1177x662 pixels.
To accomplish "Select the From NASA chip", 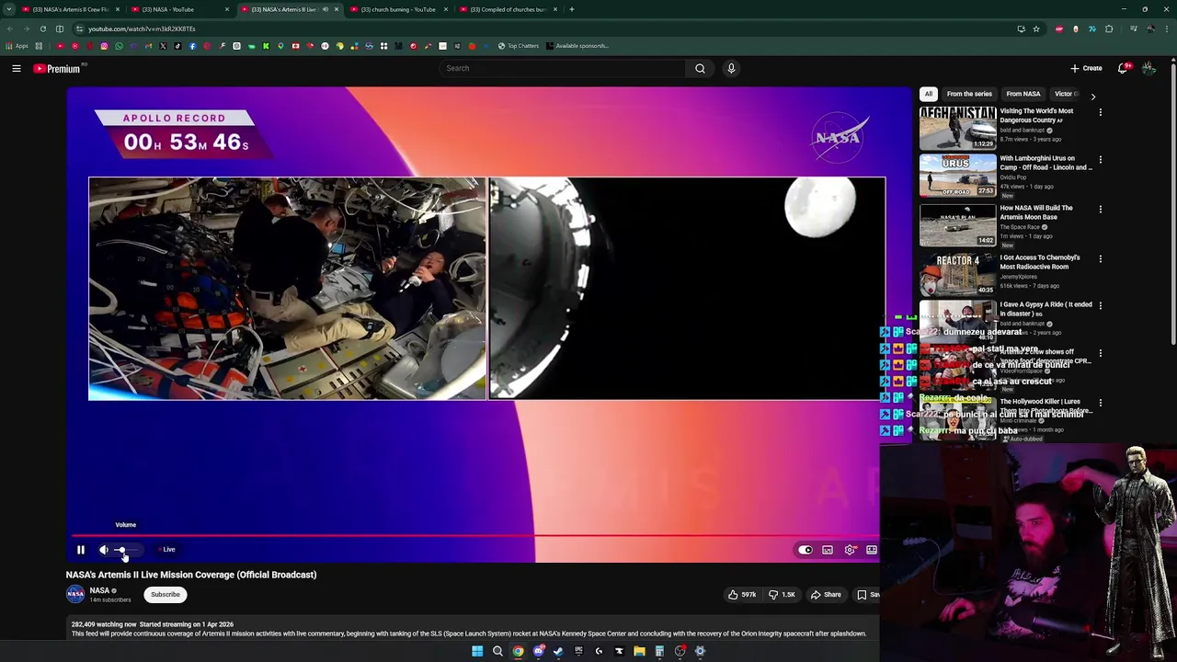I will coord(1023,94).
